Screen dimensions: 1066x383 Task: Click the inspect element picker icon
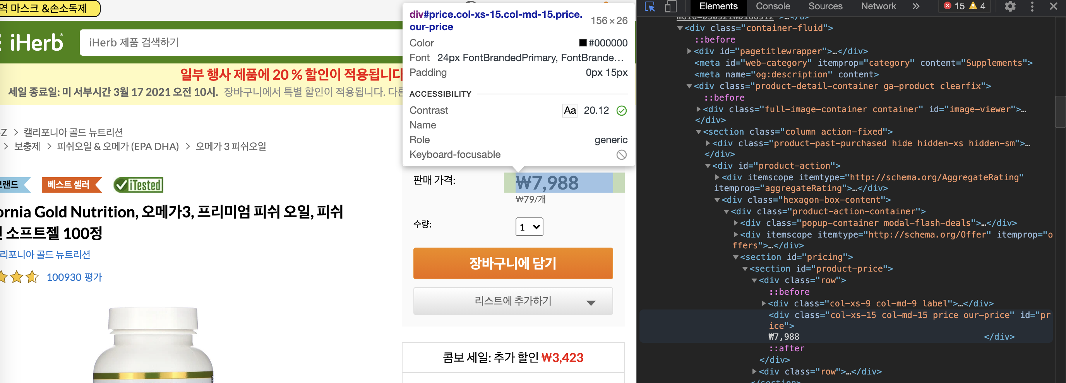click(650, 7)
